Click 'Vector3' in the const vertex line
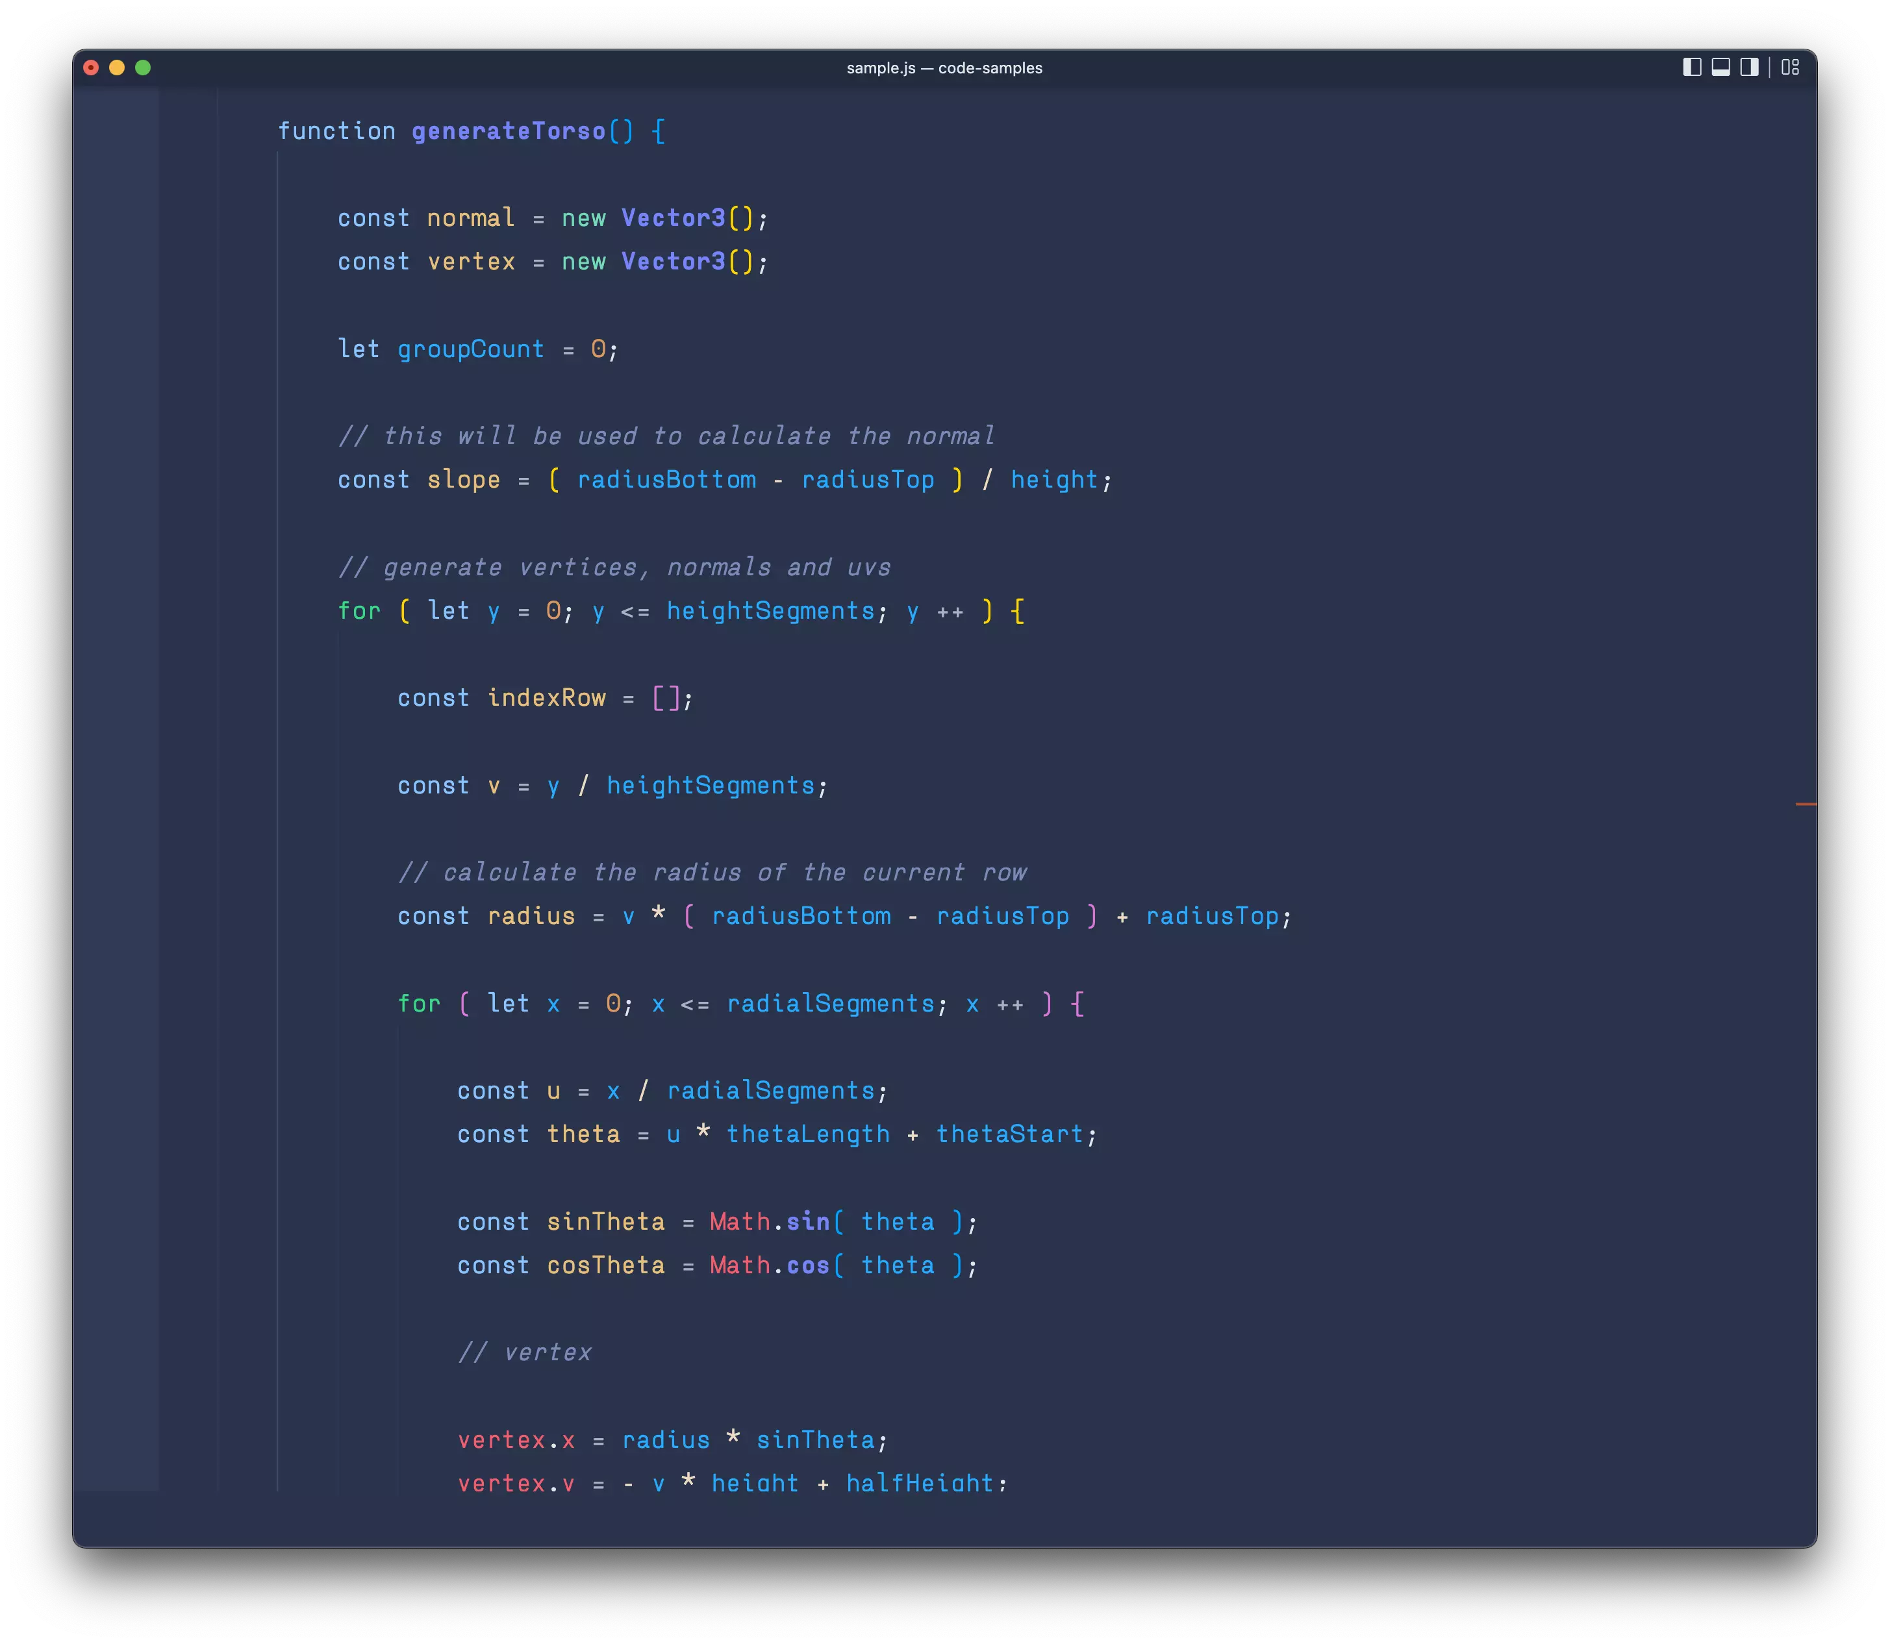This screenshot has width=1890, height=1644. tap(674, 262)
